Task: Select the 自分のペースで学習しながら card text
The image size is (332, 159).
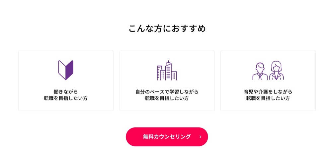Action: coord(167,92)
